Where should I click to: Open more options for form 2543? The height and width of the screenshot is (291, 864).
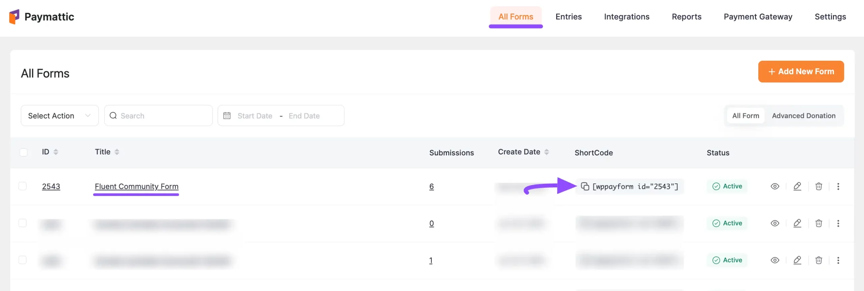[x=838, y=186]
